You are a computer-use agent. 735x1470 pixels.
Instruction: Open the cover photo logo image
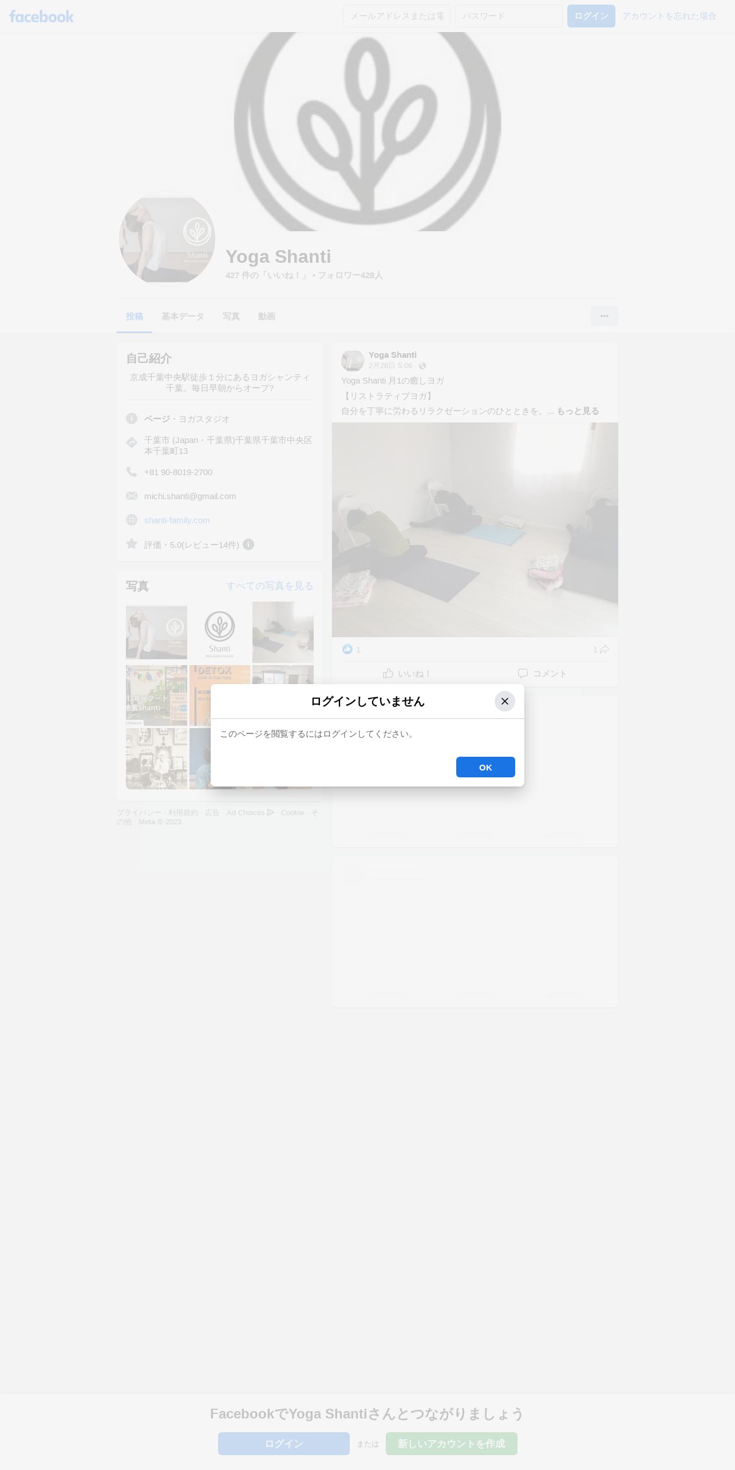click(x=367, y=132)
